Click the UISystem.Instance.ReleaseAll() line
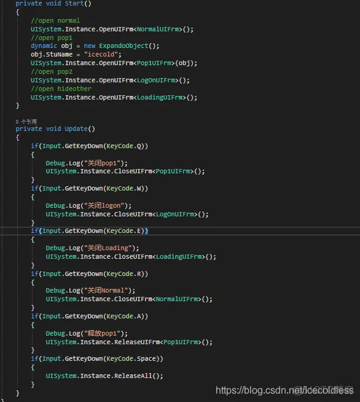The height and width of the screenshot is (402, 360). (104, 376)
